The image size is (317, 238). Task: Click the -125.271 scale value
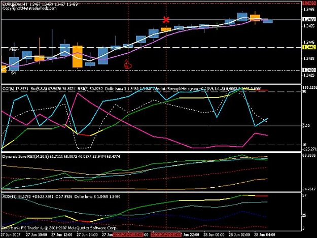tap(309, 149)
